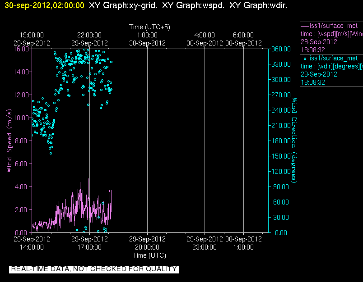Click the wind speed tick value 14.00

coord(21,72)
